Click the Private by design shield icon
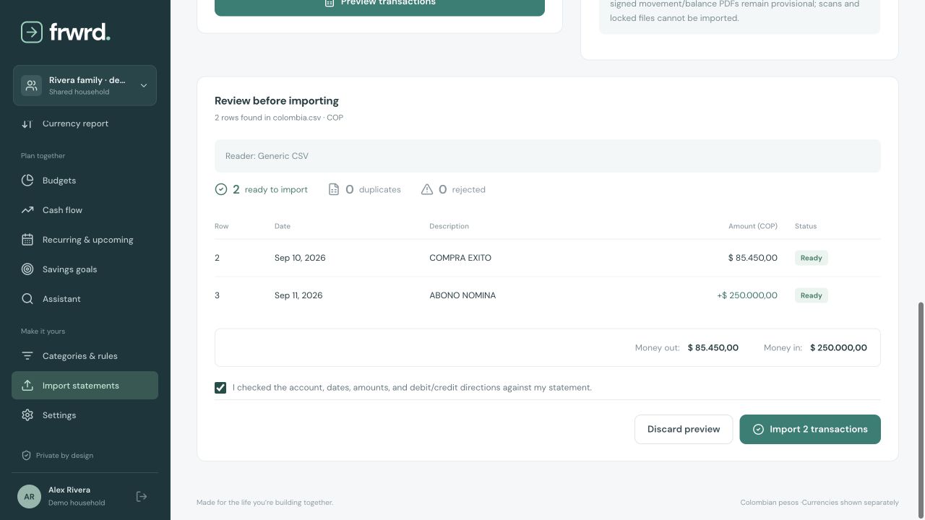925x520 pixels. pos(27,456)
